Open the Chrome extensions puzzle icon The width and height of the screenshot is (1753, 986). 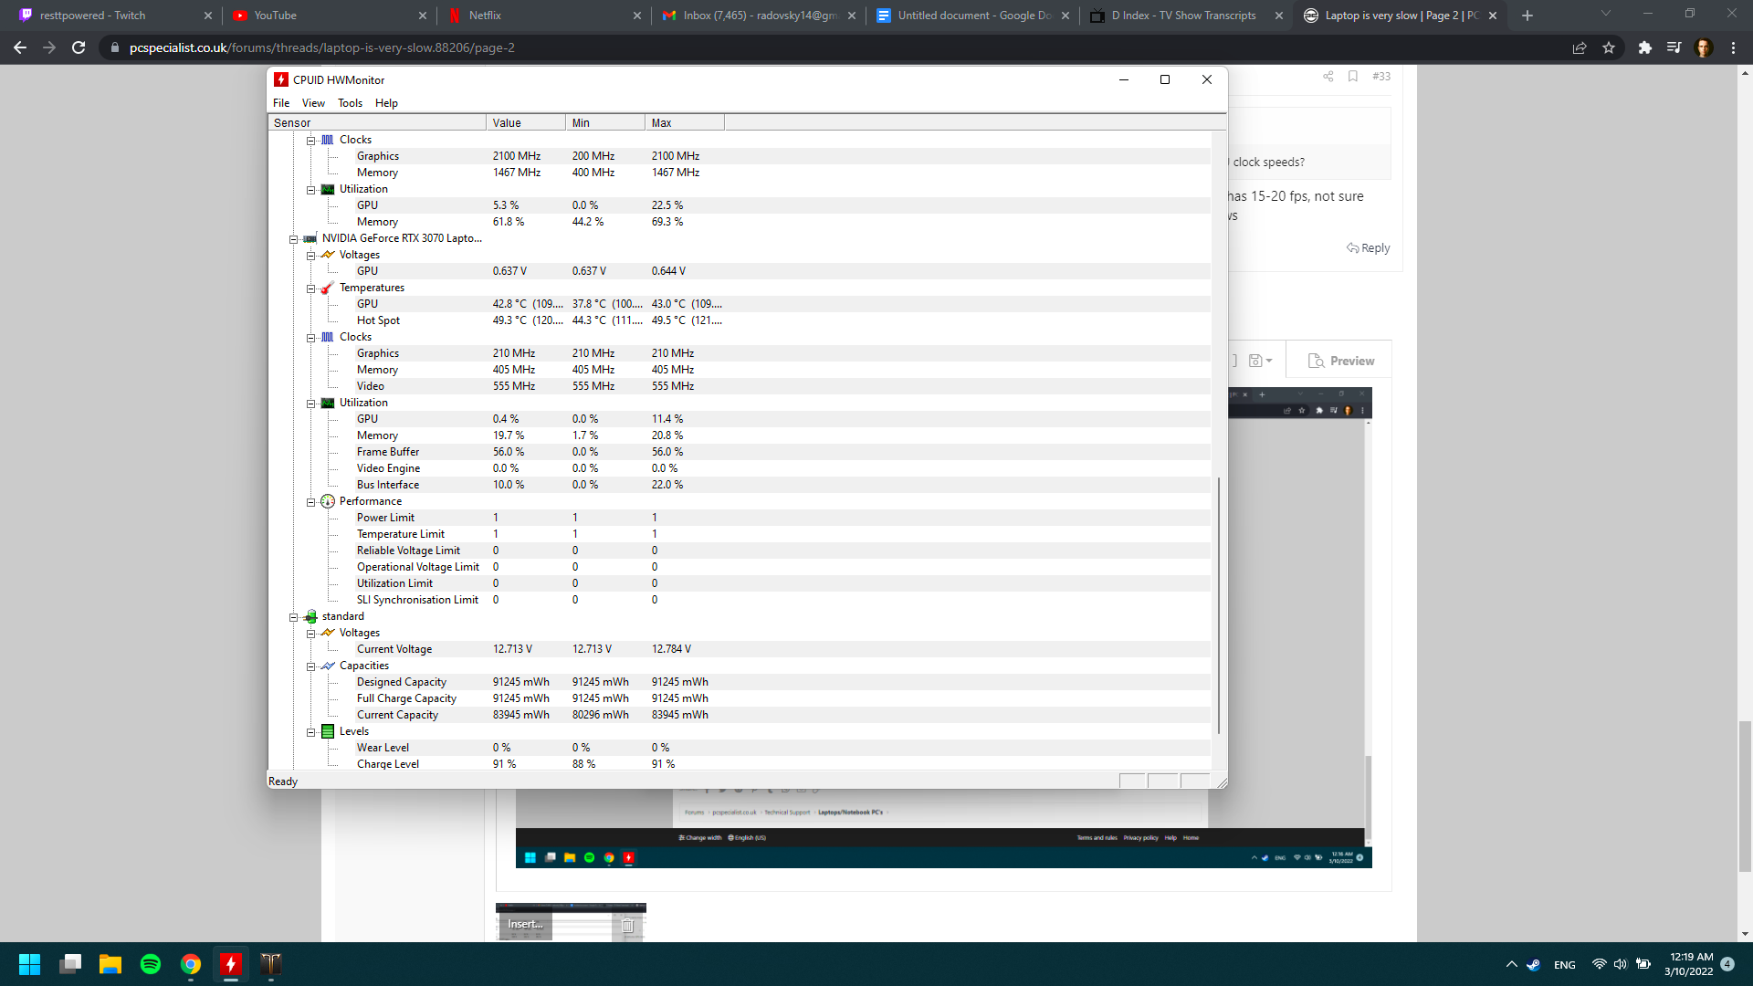pyautogui.click(x=1644, y=47)
